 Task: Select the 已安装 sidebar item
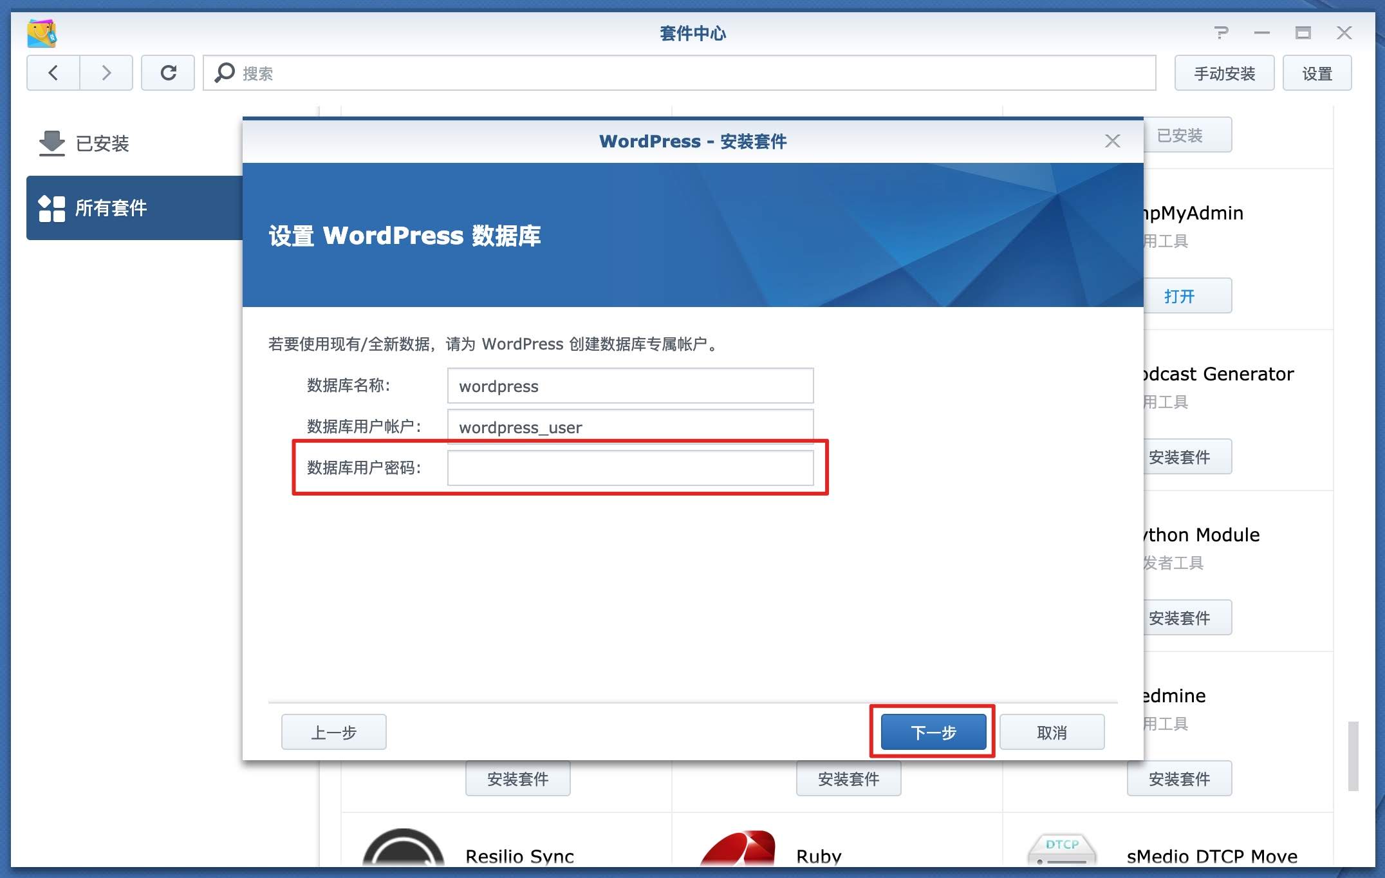click(x=102, y=144)
